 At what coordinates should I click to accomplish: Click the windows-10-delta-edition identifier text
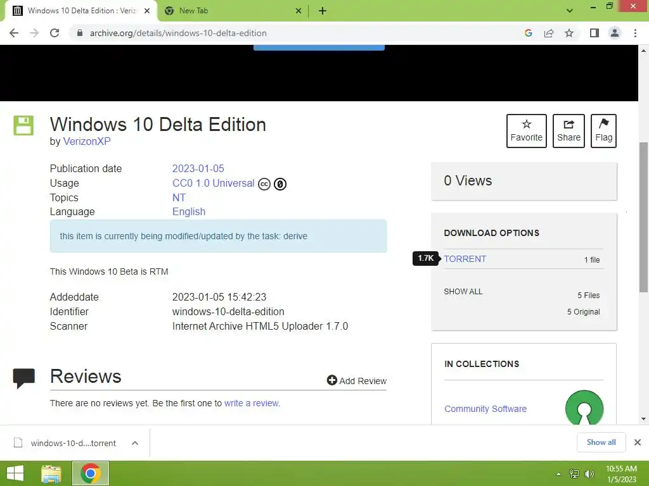[x=228, y=311]
